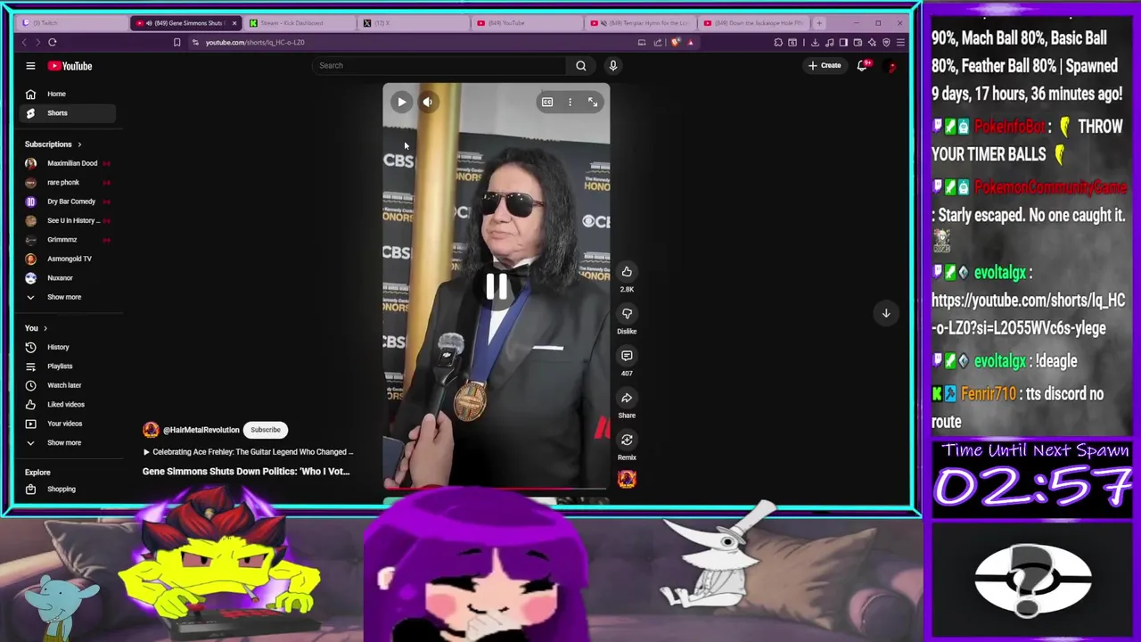Go to the YouTube logo home

[x=70, y=66]
